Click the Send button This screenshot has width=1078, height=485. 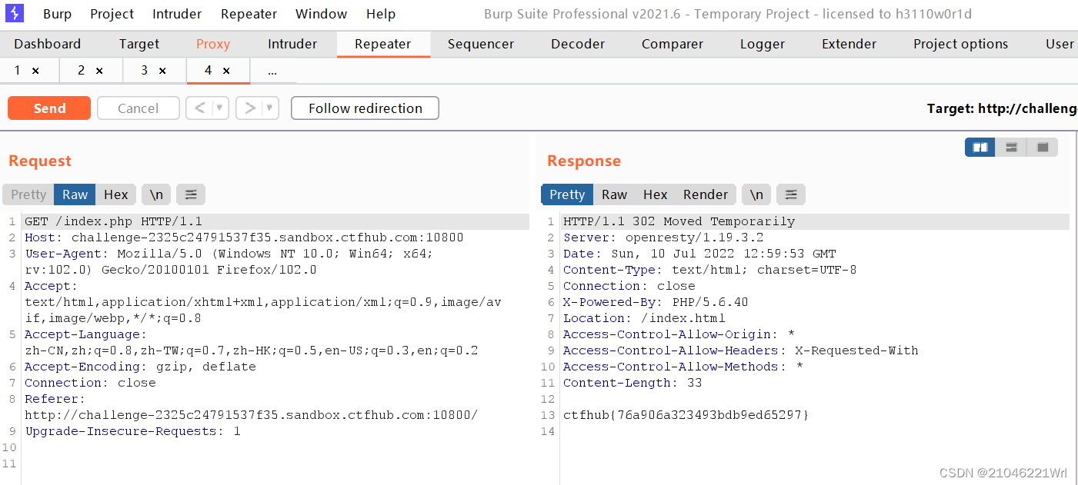(x=49, y=108)
